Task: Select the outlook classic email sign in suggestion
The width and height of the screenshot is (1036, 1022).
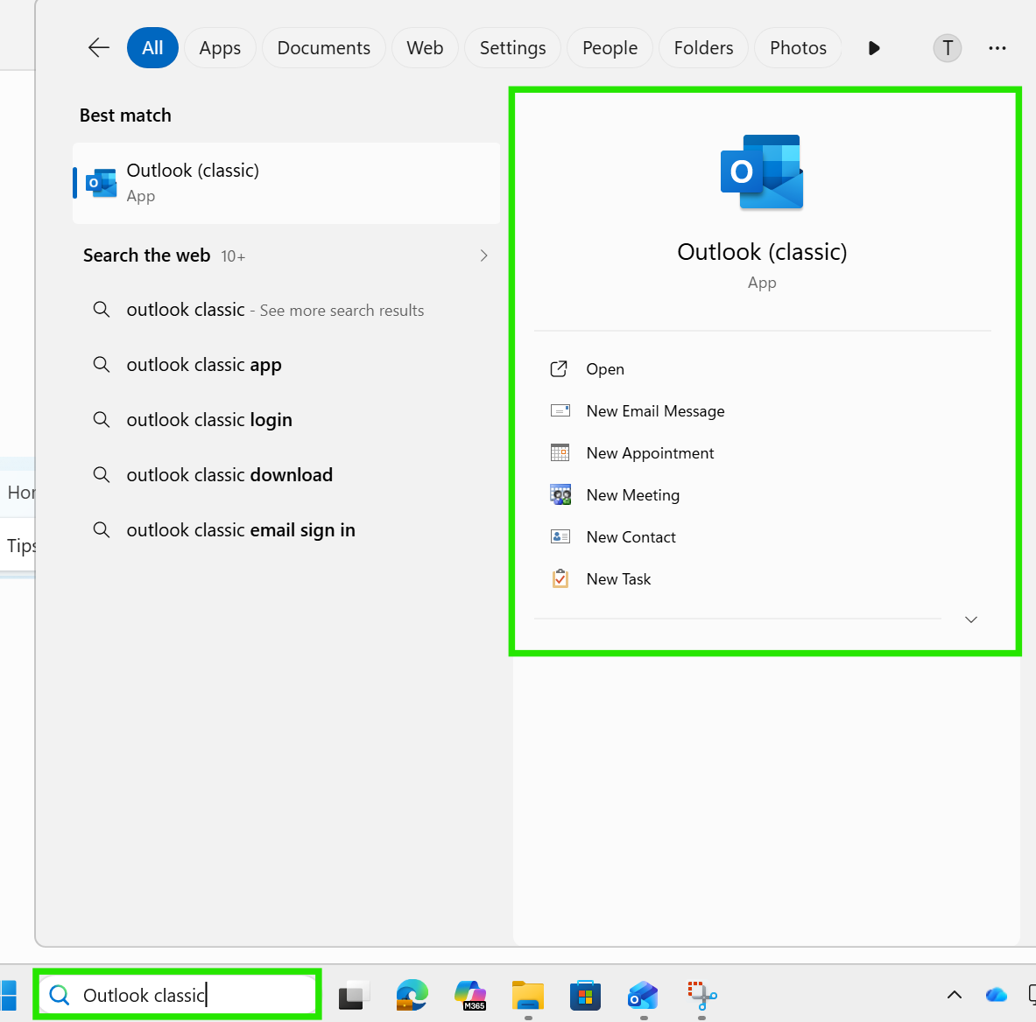Action: pos(286,530)
